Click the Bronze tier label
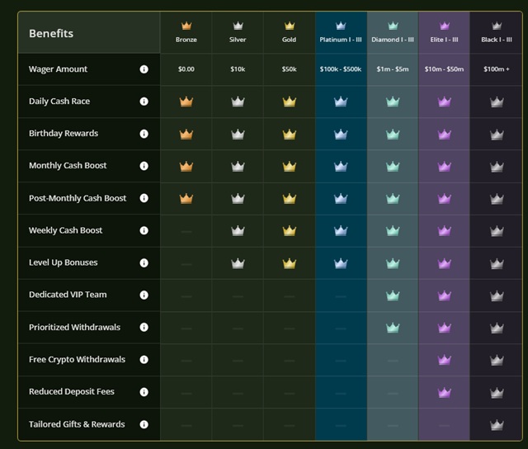The height and width of the screenshot is (449, 528). [x=186, y=40]
